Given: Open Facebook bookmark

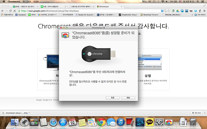Looking at the screenshot, I should tap(21, 15).
